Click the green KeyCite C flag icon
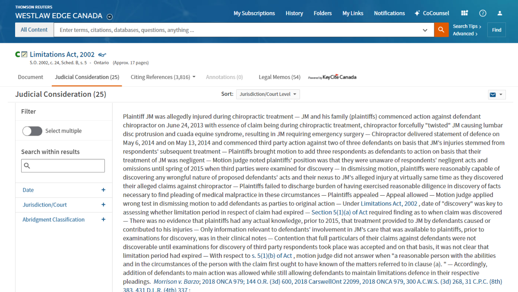The height and width of the screenshot is (292, 518). coord(18,54)
